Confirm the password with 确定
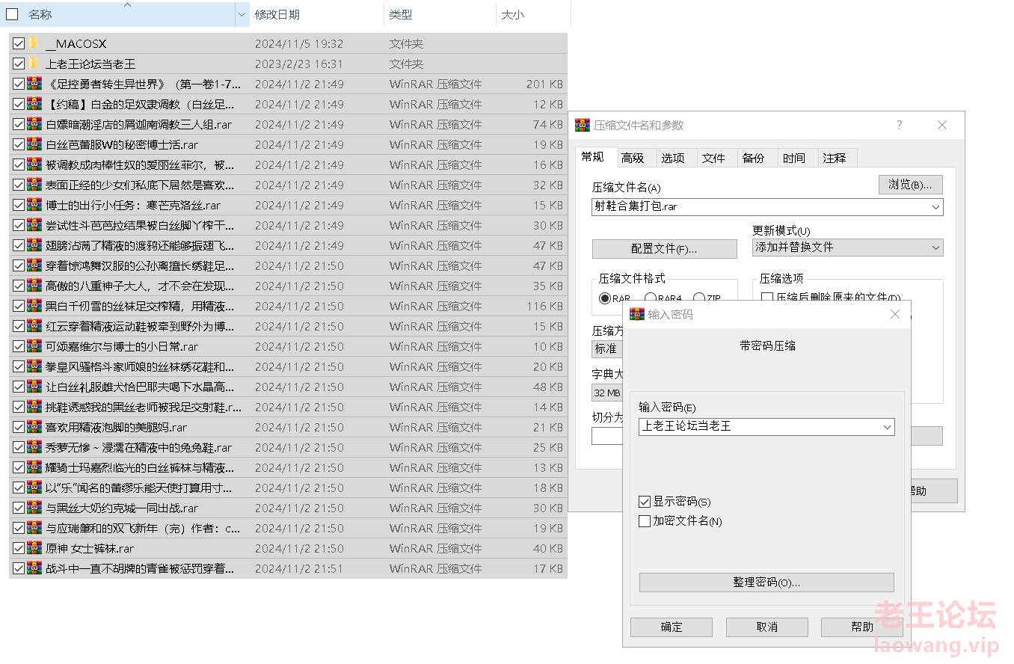The height and width of the screenshot is (664, 1014). 672,627
